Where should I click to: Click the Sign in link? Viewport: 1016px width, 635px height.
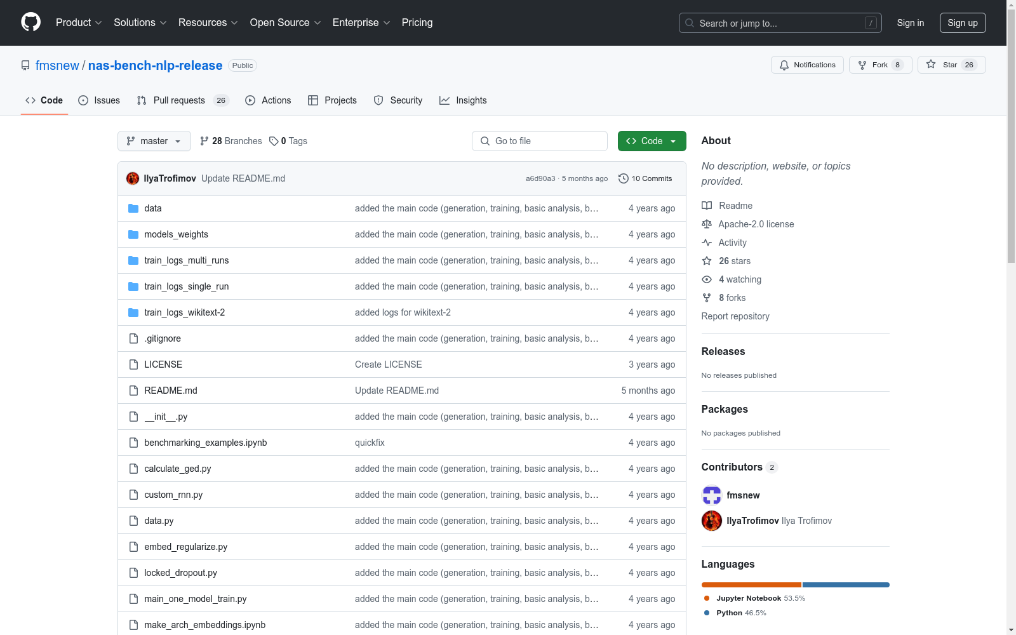coord(911,23)
